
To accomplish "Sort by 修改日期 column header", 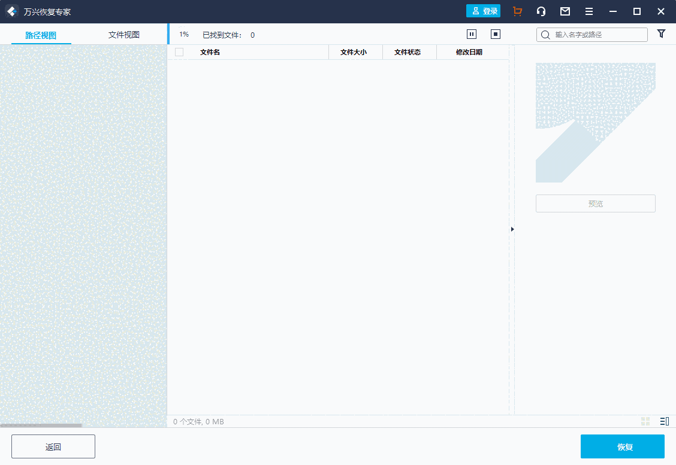I will [x=469, y=52].
